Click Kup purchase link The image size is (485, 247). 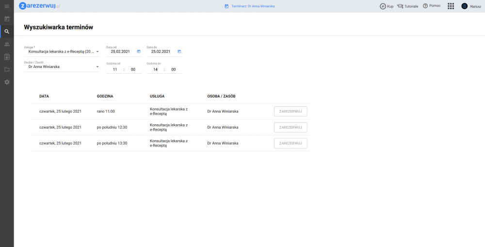click(387, 6)
